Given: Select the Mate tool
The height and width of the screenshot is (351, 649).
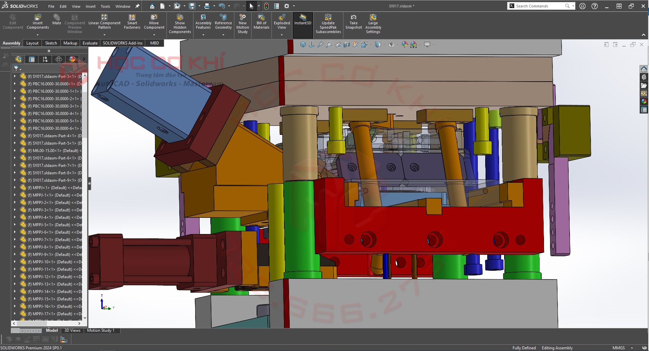Looking at the screenshot, I should coord(57,20).
